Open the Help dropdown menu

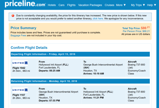pyautogui.click(x=151, y=5)
